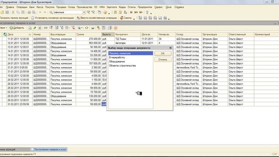Click the edit pencil icon in list toolbar

[35, 28]
